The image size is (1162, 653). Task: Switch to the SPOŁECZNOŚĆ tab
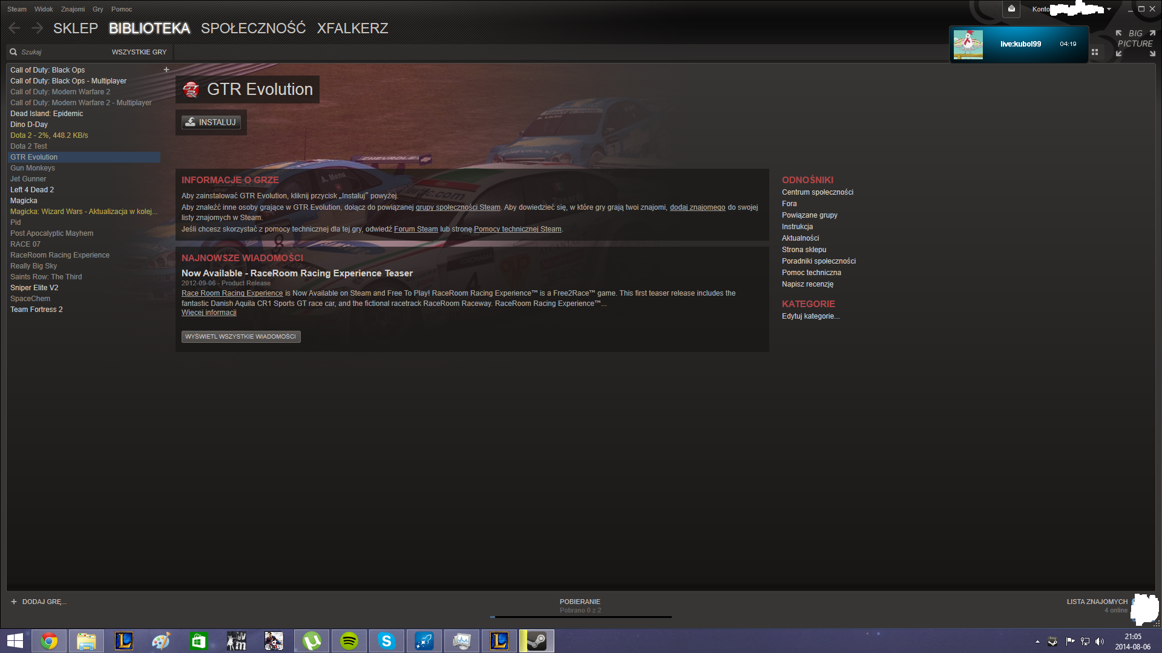tap(254, 28)
